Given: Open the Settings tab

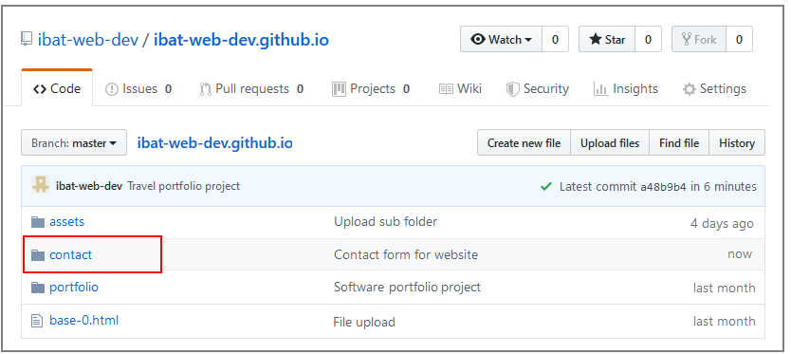Looking at the screenshot, I should 714,89.
